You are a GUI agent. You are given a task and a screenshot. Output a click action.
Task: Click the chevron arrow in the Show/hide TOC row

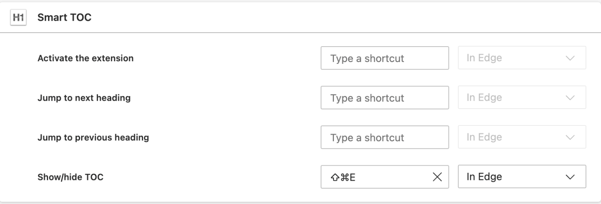click(x=570, y=177)
